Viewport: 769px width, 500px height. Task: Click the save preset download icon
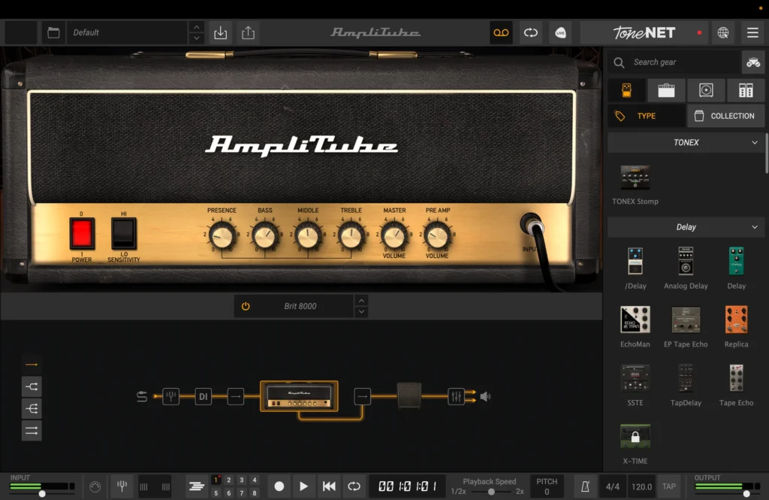(221, 33)
